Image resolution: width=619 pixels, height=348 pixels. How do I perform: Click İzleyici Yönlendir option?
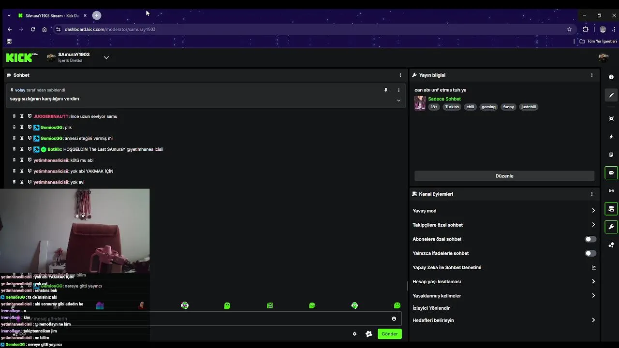(431, 308)
